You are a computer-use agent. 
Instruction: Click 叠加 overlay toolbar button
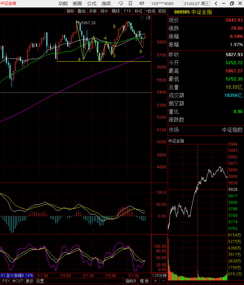click(81, 11)
